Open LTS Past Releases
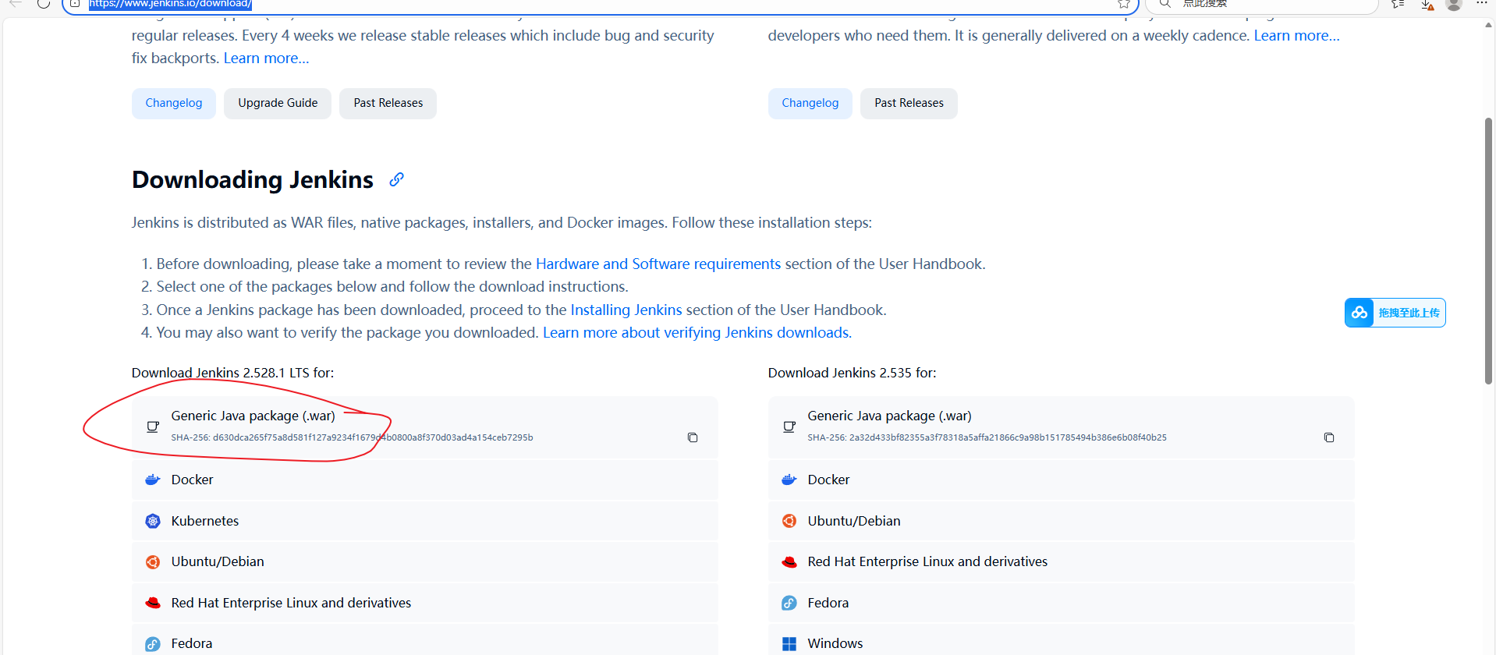Viewport: 1496px width, 655px height. pos(388,103)
